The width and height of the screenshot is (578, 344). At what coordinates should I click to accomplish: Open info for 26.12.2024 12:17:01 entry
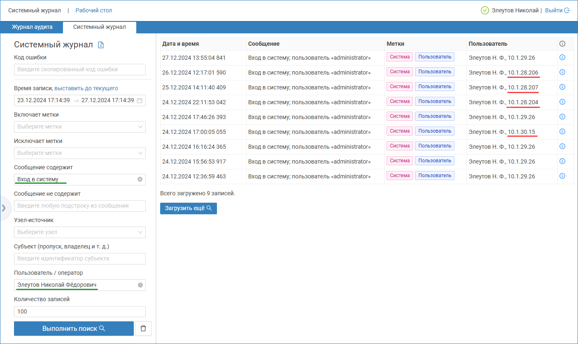562,72
